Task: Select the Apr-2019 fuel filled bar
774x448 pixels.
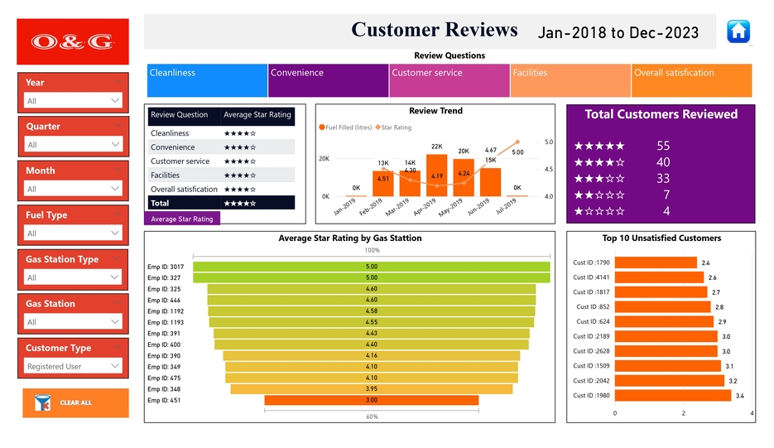Action: click(437, 174)
